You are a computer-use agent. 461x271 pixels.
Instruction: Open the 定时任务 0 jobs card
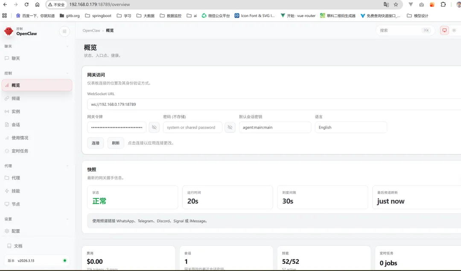[x=418, y=258]
